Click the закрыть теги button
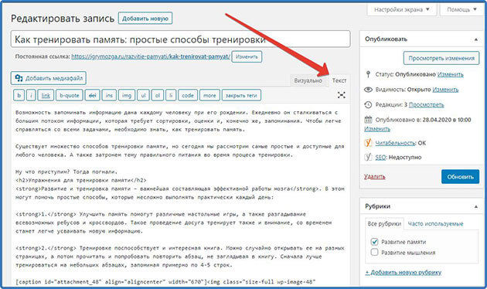 [x=241, y=95]
